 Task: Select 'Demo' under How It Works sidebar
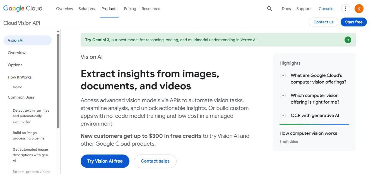pos(17,87)
